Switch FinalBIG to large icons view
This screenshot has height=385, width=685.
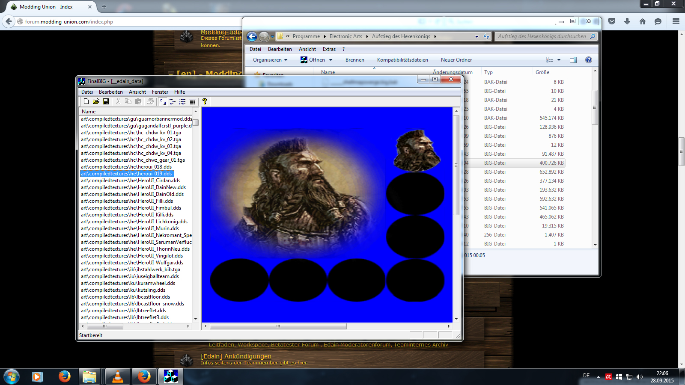[x=163, y=101]
